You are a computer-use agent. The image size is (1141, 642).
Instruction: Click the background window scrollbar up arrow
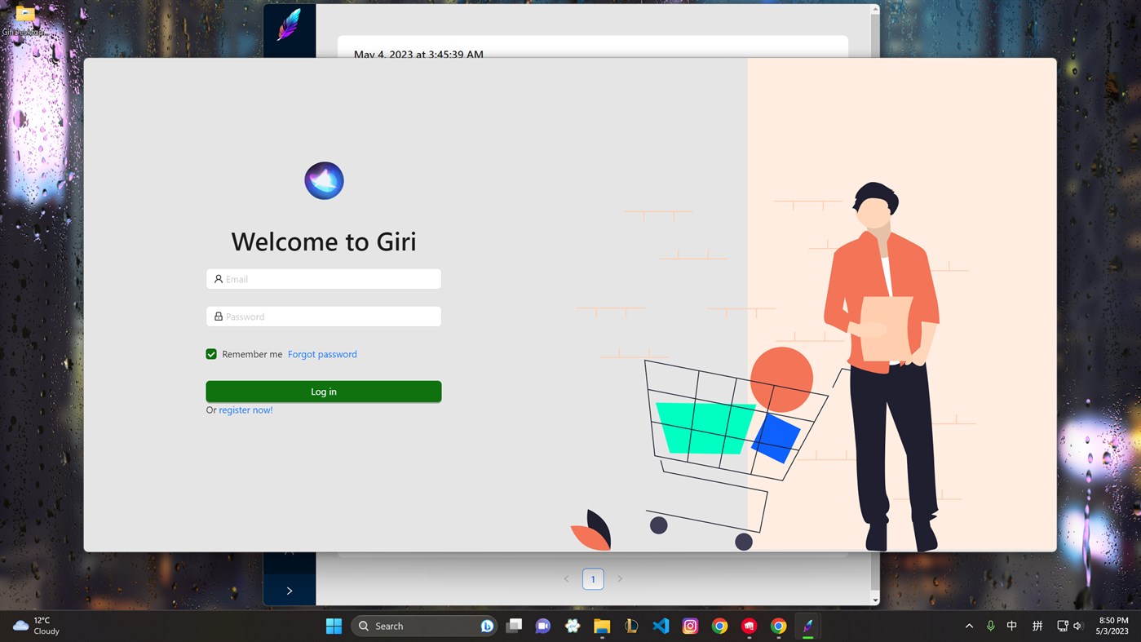(x=875, y=10)
